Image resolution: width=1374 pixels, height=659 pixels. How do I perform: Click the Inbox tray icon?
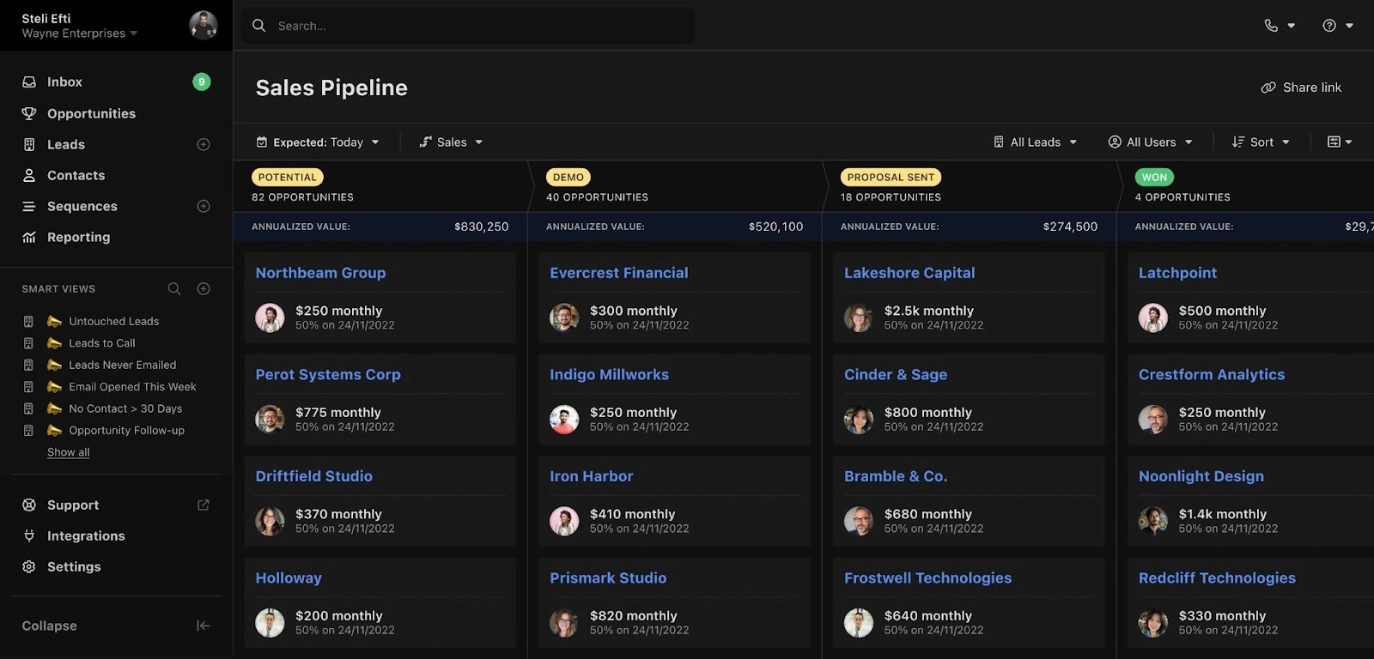[29, 82]
